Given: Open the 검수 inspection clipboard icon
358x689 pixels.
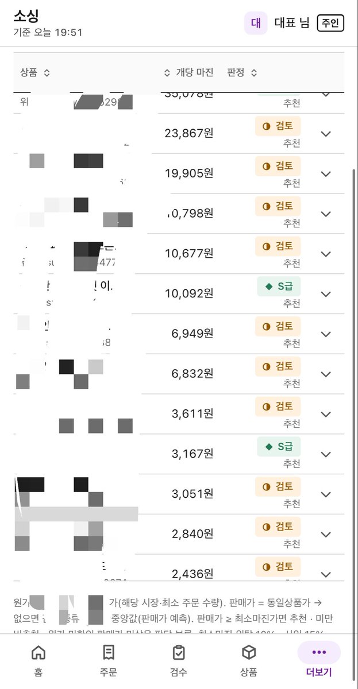Looking at the screenshot, I should pyautogui.click(x=179, y=652).
